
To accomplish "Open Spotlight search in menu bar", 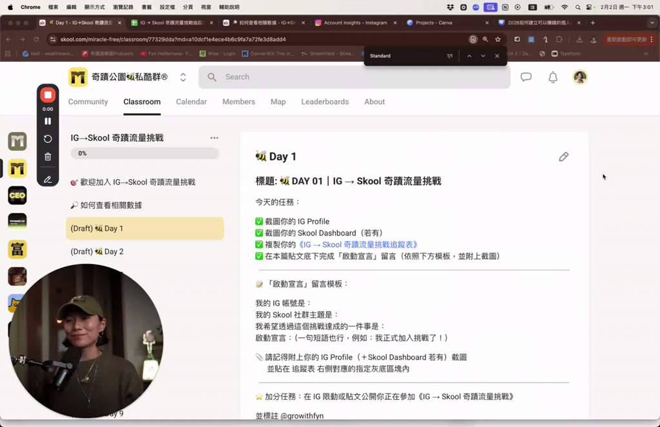I will tap(578, 7).
